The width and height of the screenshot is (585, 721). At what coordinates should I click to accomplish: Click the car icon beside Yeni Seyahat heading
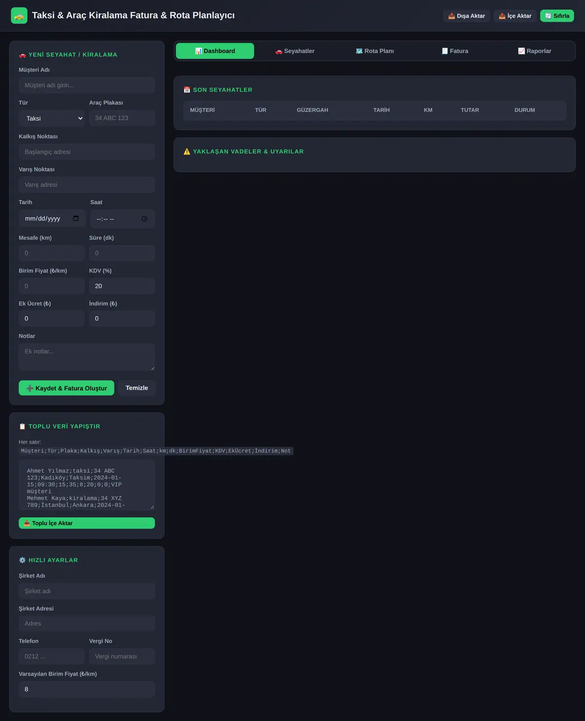22,55
